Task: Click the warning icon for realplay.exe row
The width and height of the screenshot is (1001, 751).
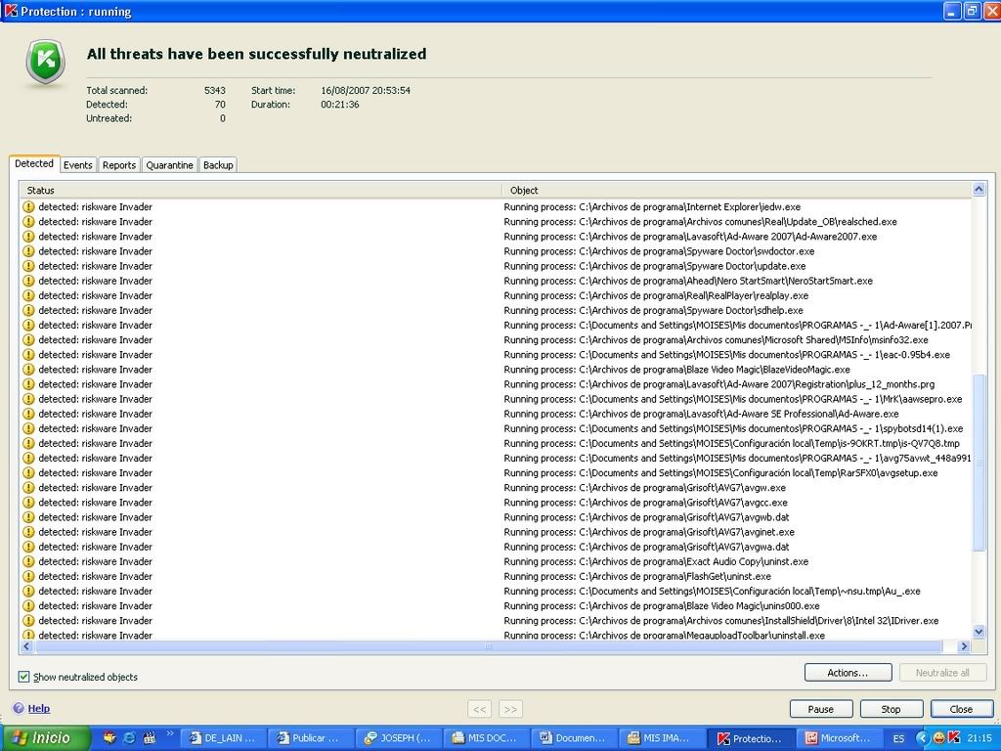Action: [x=28, y=295]
